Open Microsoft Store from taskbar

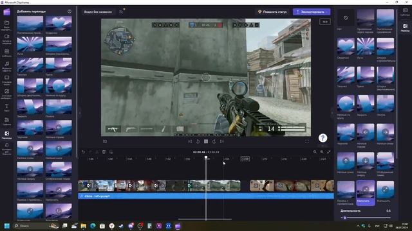[102, 226]
